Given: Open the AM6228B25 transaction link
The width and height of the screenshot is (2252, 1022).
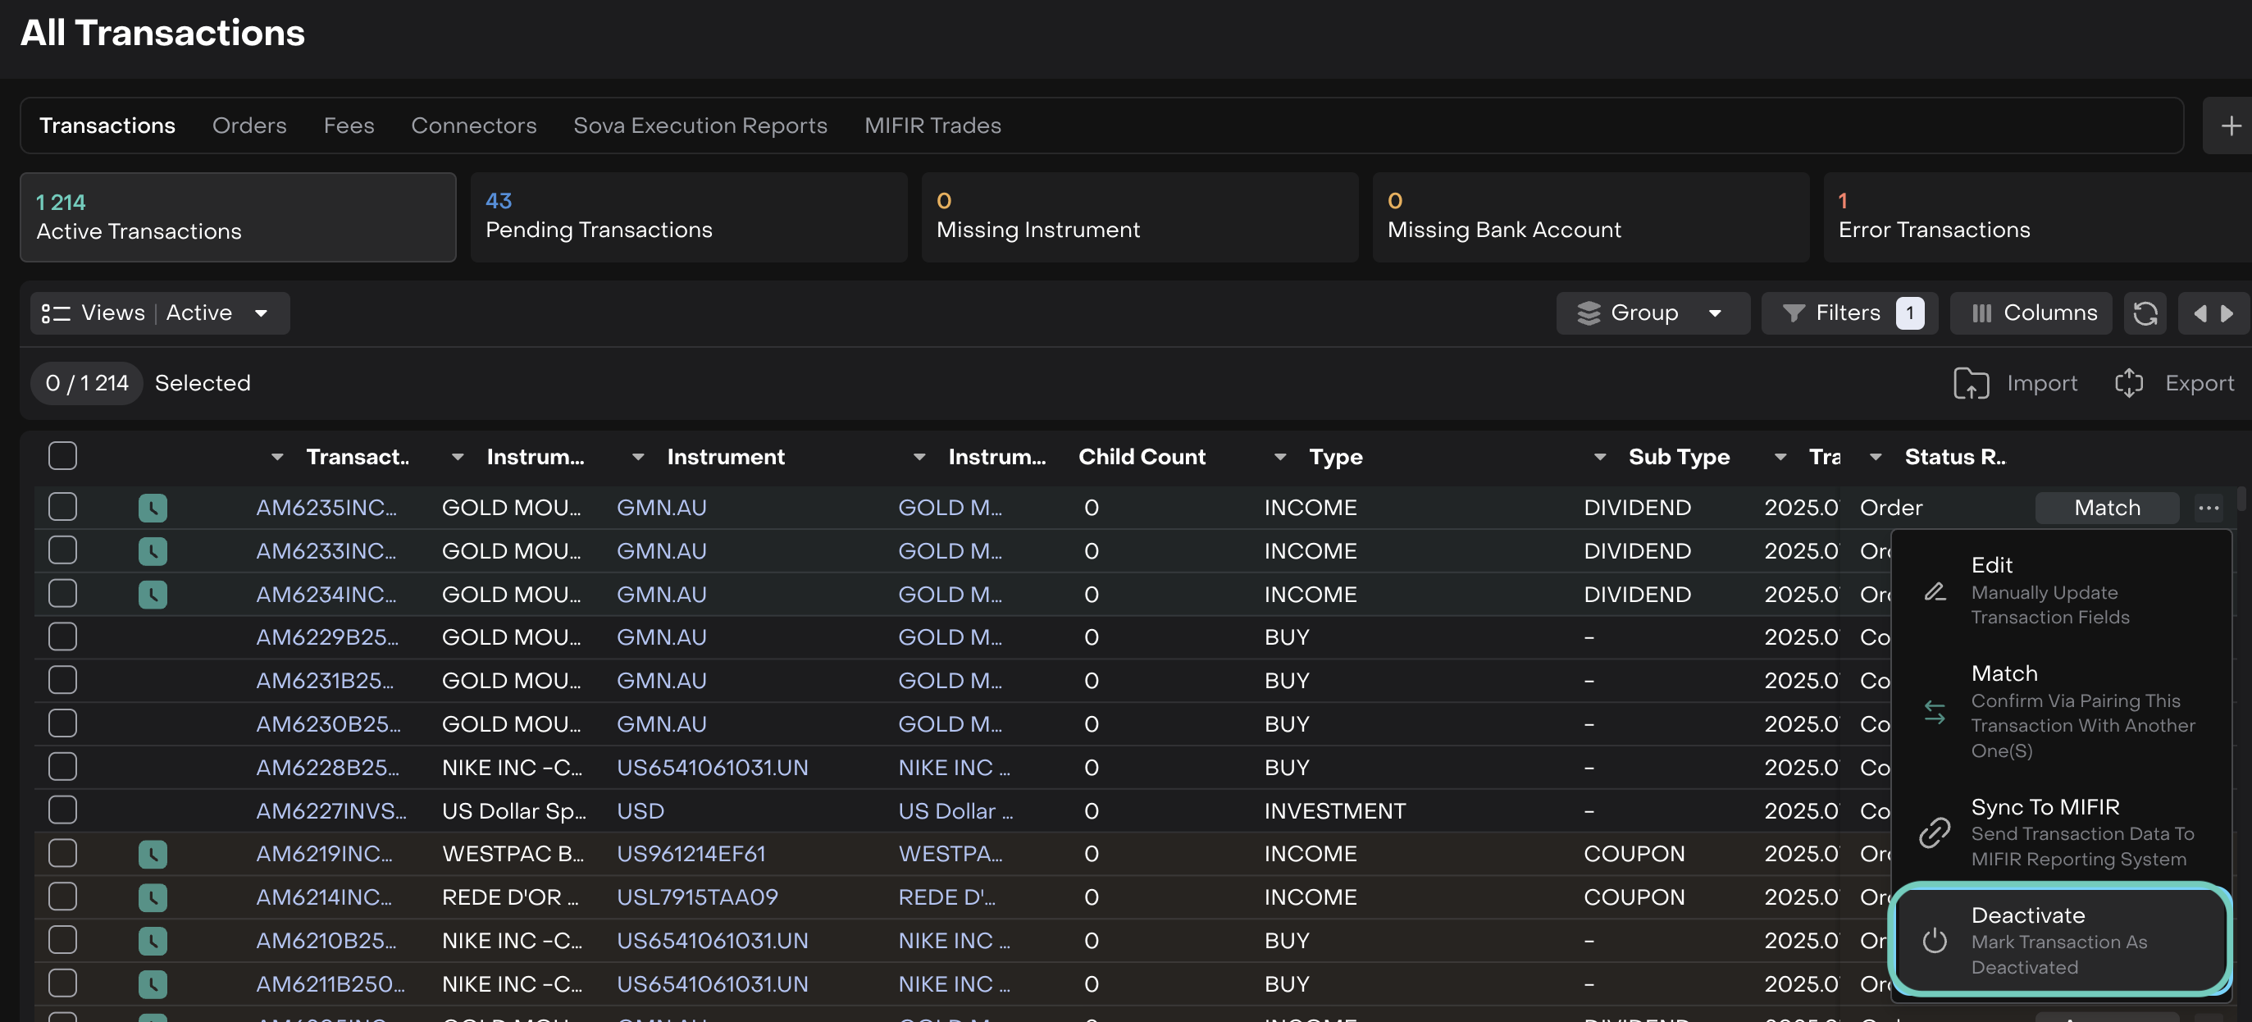Looking at the screenshot, I should tap(327, 768).
